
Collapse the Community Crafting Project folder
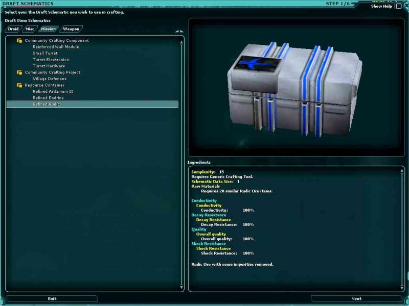click(x=19, y=72)
